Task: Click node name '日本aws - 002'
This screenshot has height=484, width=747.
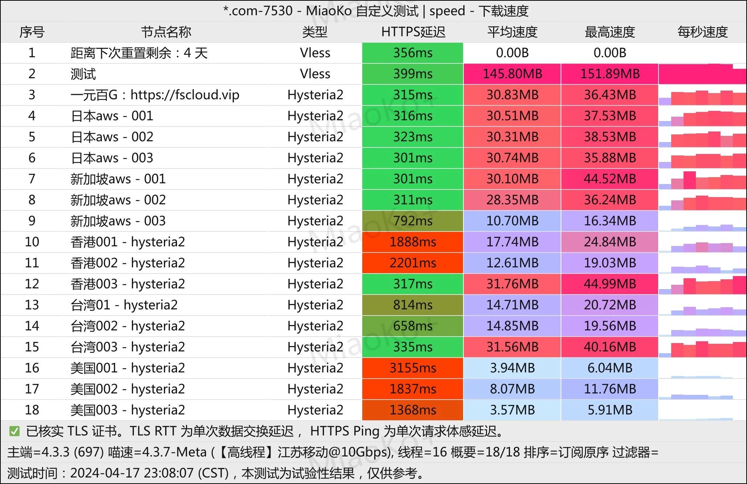Action: tap(112, 137)
